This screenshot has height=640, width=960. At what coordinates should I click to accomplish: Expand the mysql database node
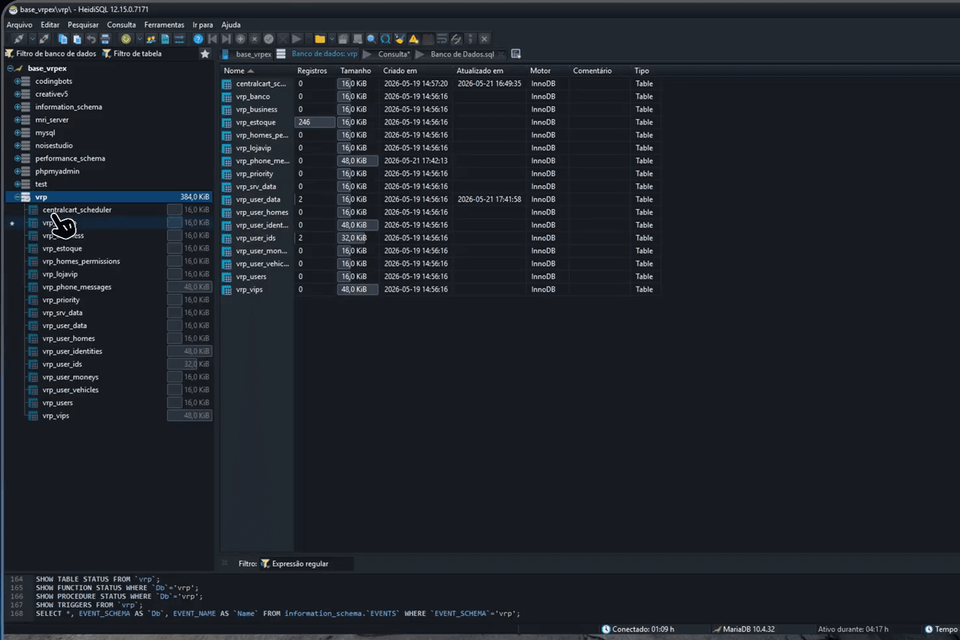17,133
